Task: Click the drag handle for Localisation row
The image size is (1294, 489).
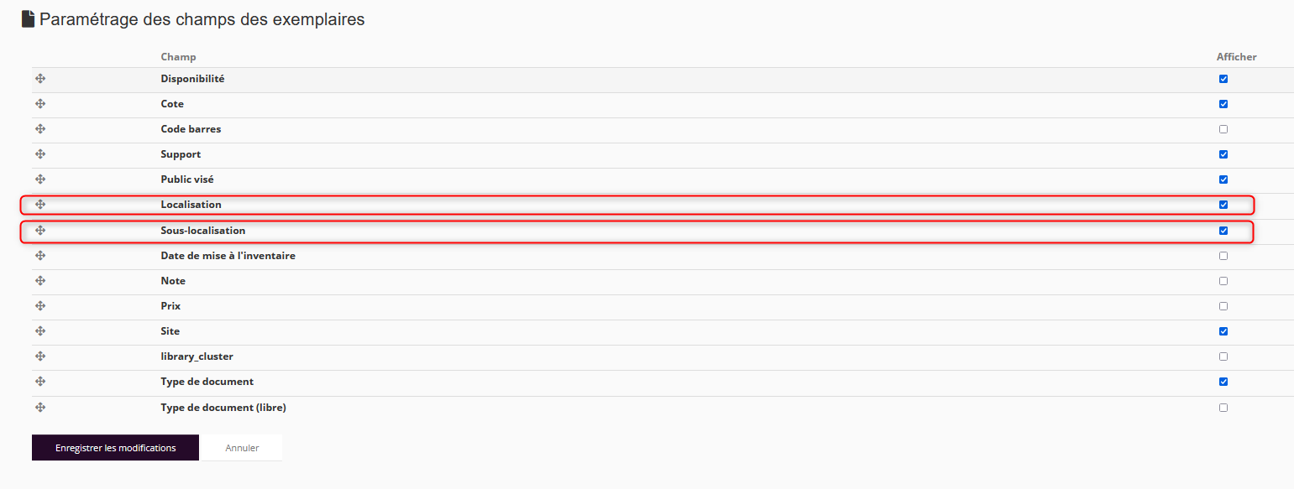Action: [40, 205]
